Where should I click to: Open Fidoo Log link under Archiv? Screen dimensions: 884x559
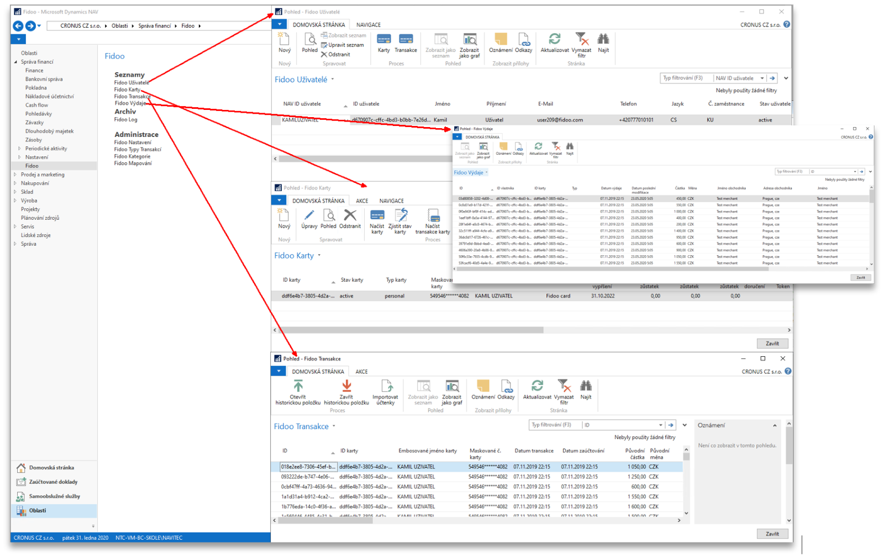click(x=126, y=120)
